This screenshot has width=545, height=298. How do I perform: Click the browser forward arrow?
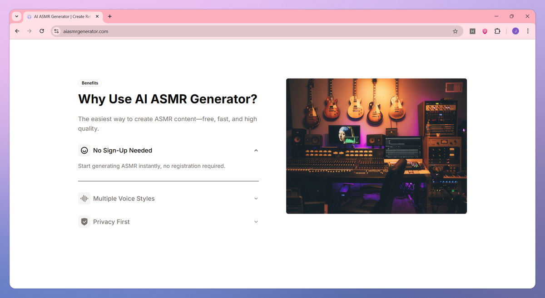[30, 31]
